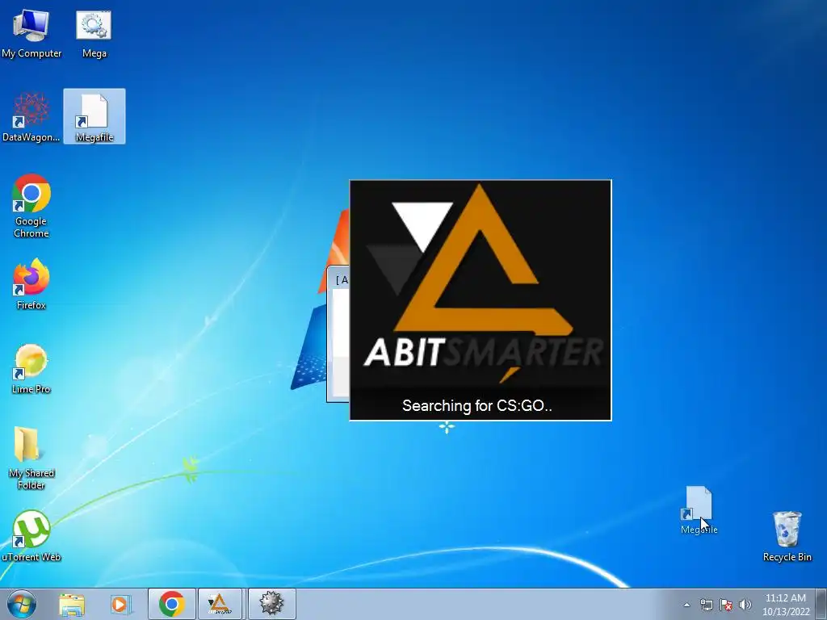Switch to the spiked-ball app taskbar button

pos(271,604)
